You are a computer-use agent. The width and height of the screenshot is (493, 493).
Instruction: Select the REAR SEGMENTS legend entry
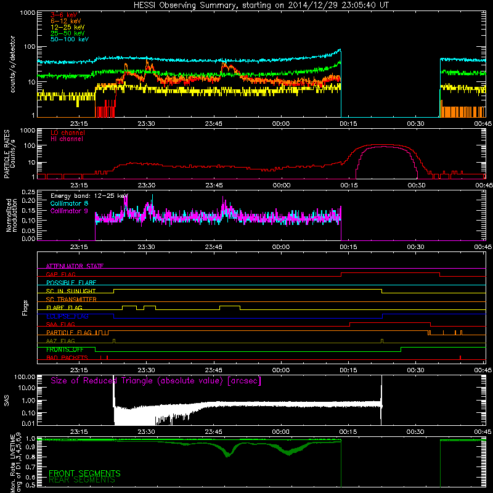pos(82,480)
